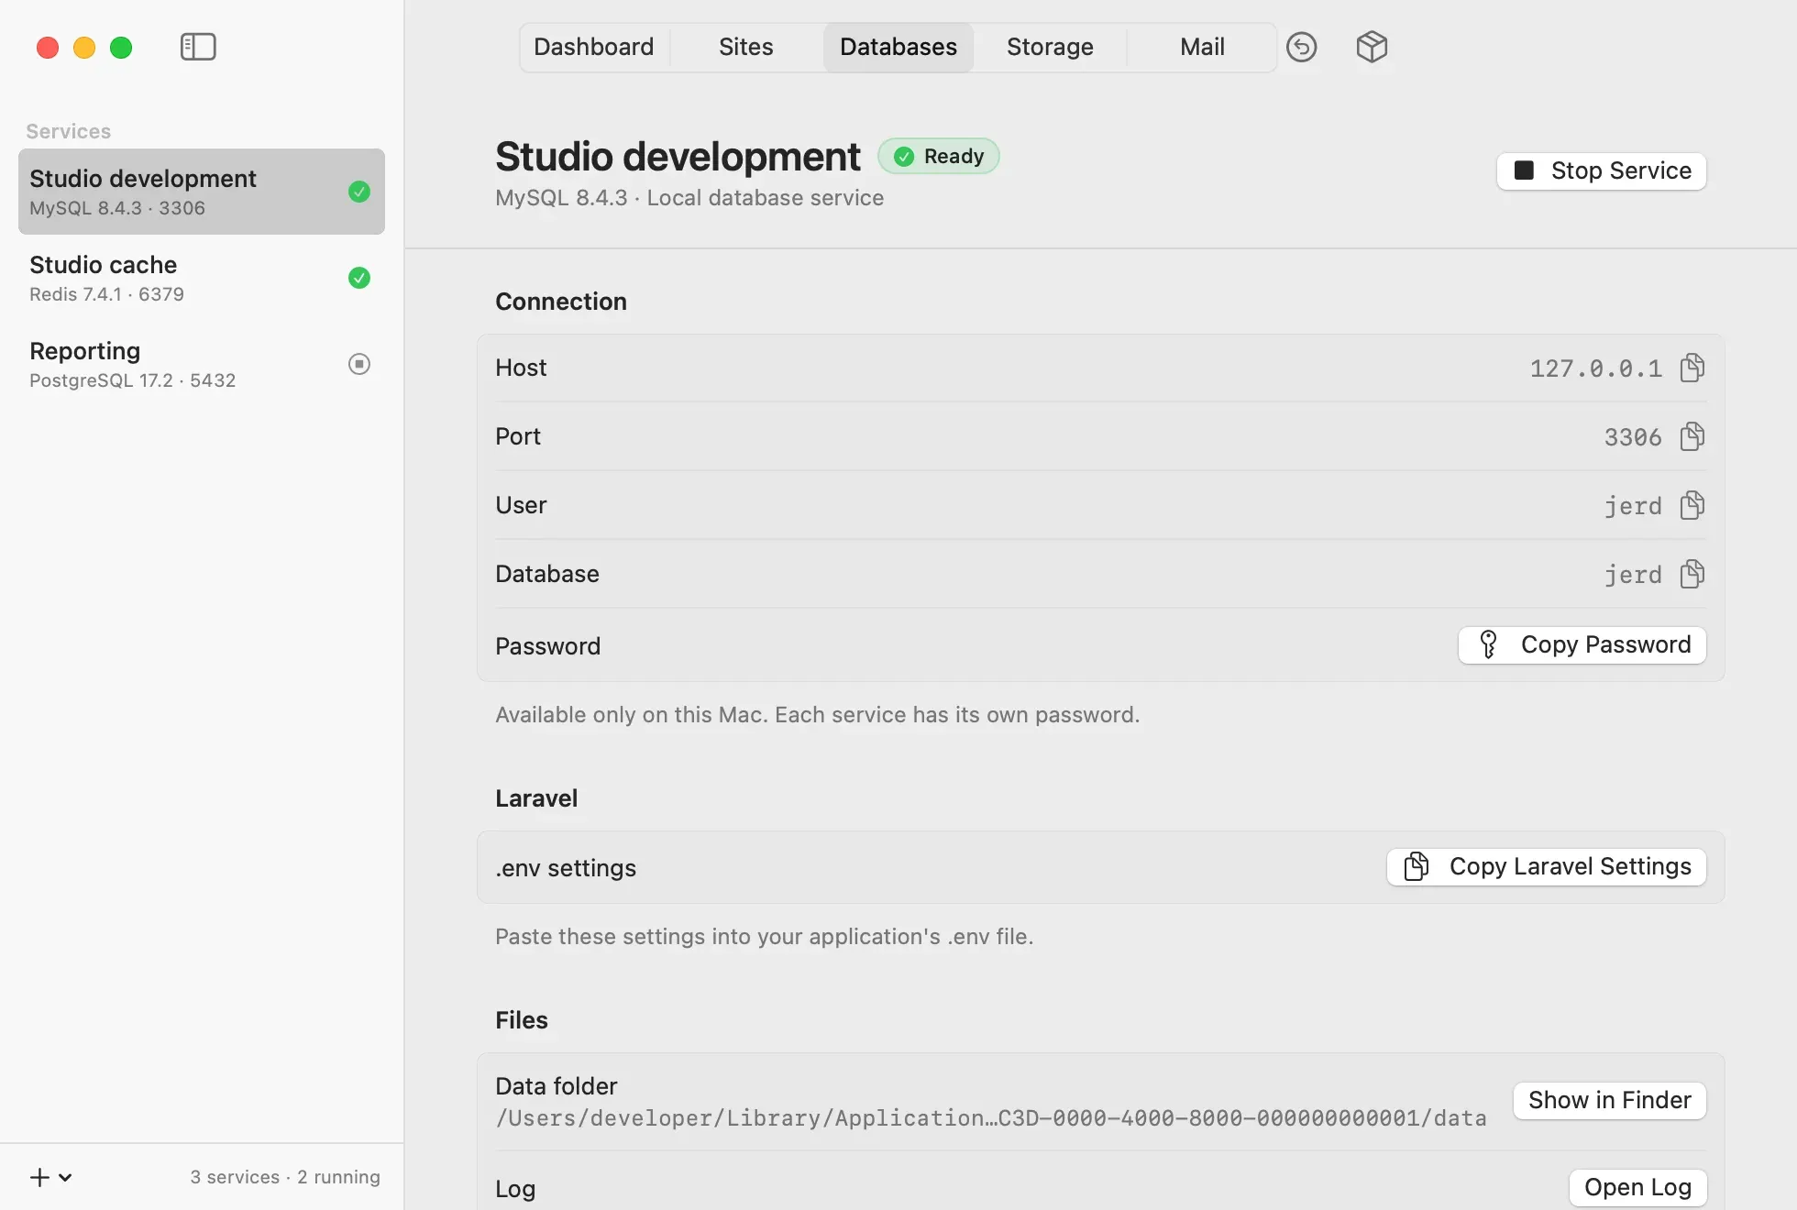Click 'Paste these settings' hint text

(x=765, y=937)
